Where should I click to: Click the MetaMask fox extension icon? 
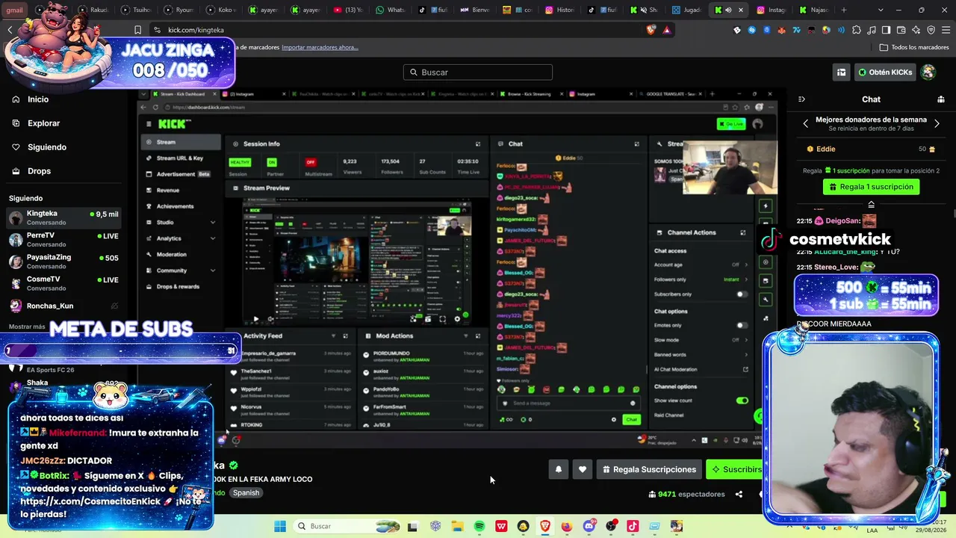coord(781,30)
